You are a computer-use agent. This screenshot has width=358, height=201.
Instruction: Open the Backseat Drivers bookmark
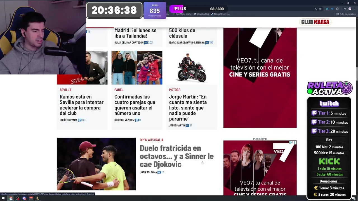click(220, 14)
